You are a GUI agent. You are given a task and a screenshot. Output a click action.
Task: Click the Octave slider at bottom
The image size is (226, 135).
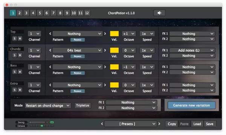click(42, 126)
